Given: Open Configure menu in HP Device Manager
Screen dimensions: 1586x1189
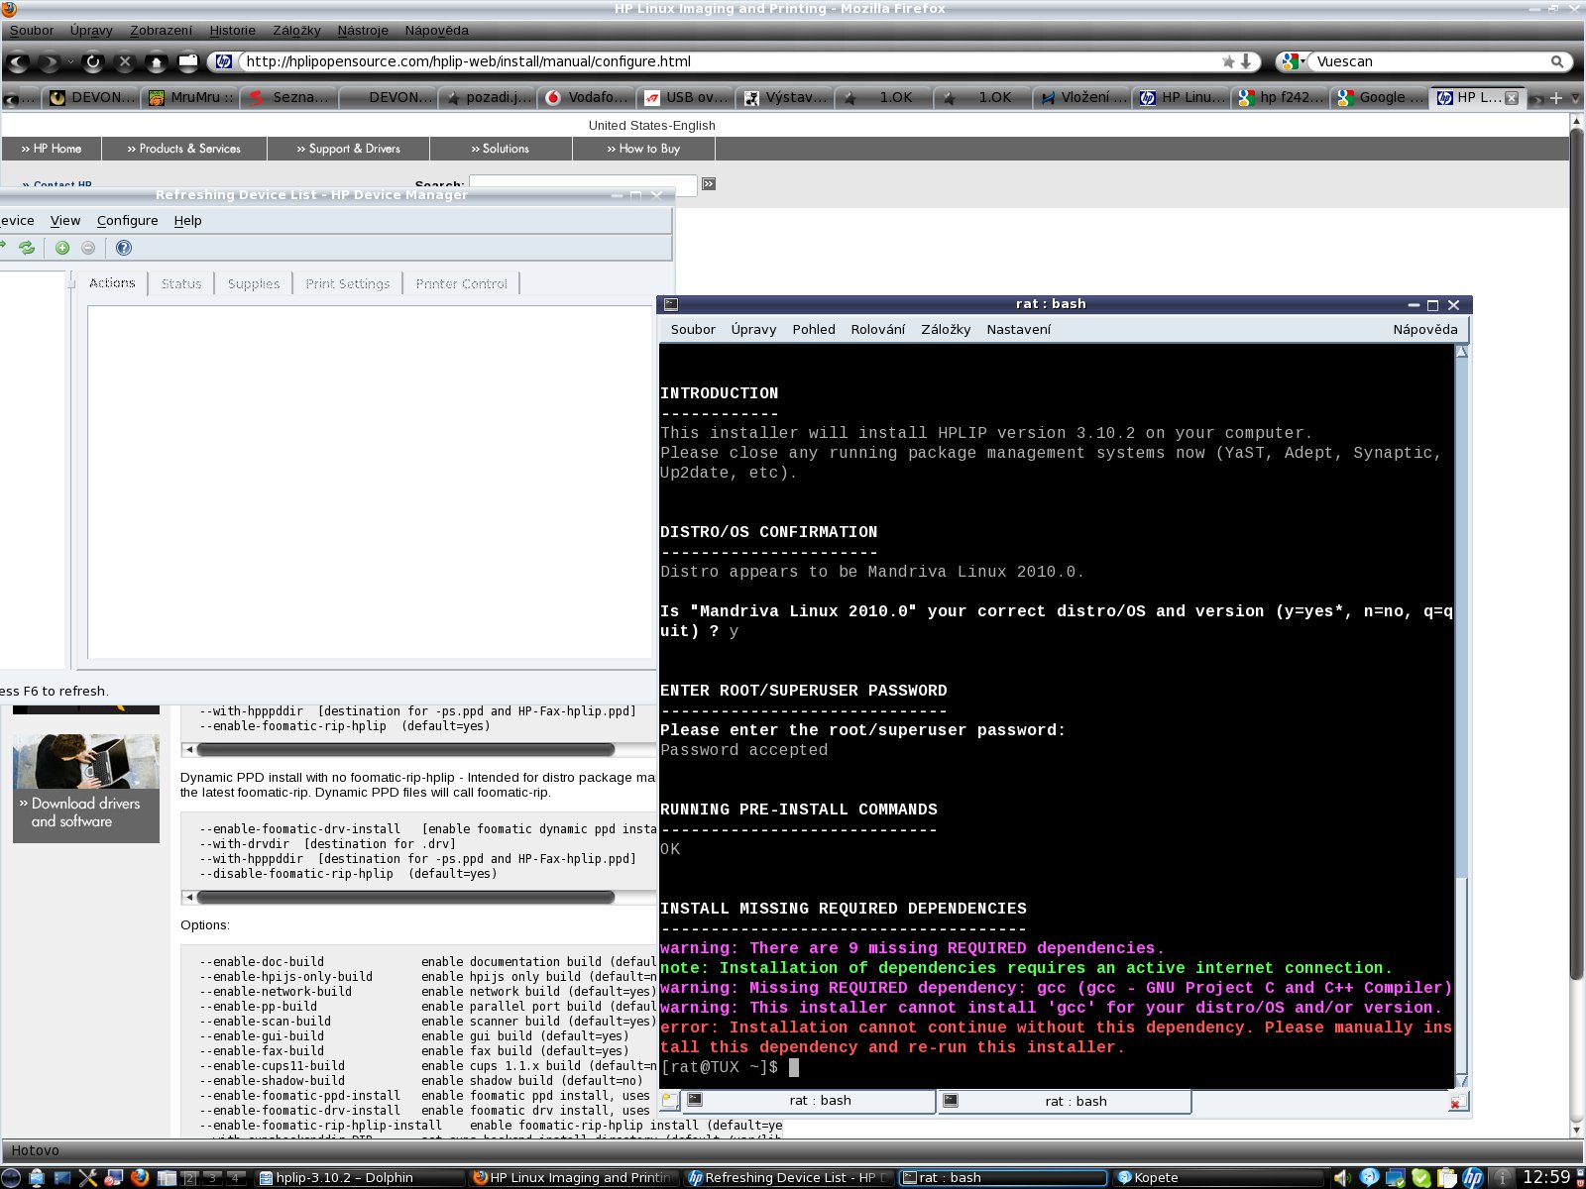Looking at the screenshot, I should tap(127, 220).
